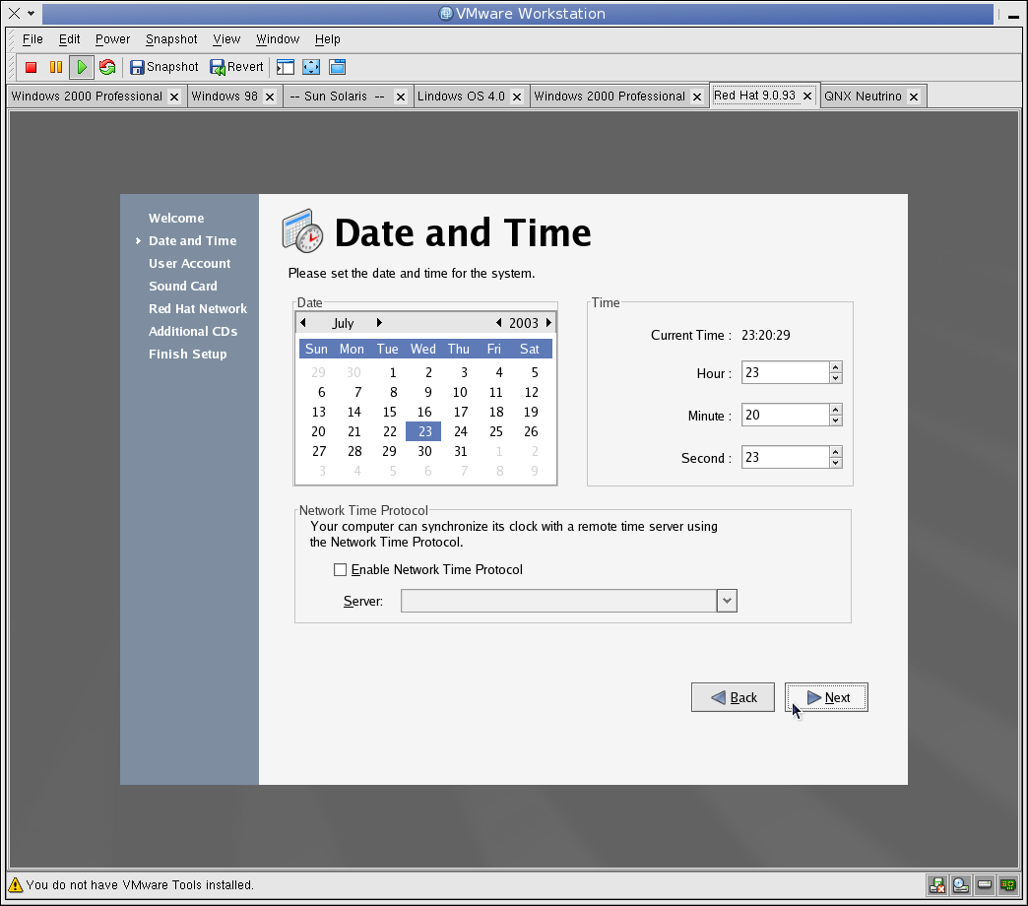
Task: Click the yellow Suspend pause icon
Action: click(x=56, y=67)
